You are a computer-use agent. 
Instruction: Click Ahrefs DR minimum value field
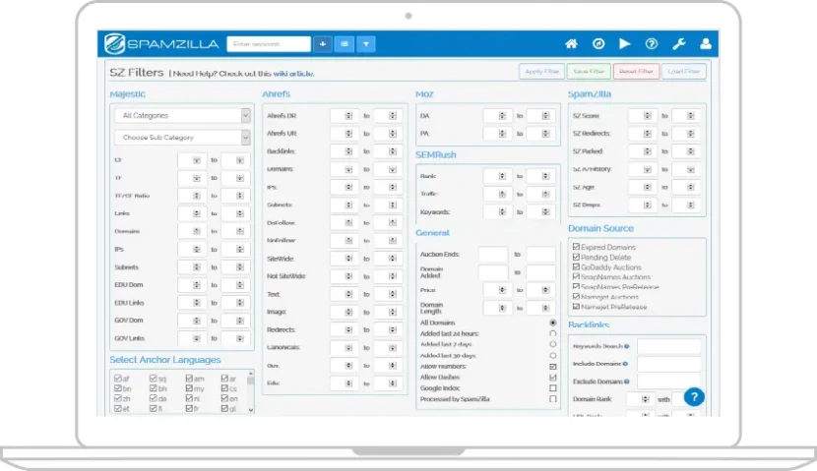coord(344,116)
